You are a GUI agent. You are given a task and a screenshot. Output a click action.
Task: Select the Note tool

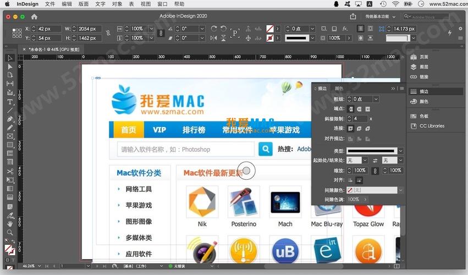(x=10, y=207)
